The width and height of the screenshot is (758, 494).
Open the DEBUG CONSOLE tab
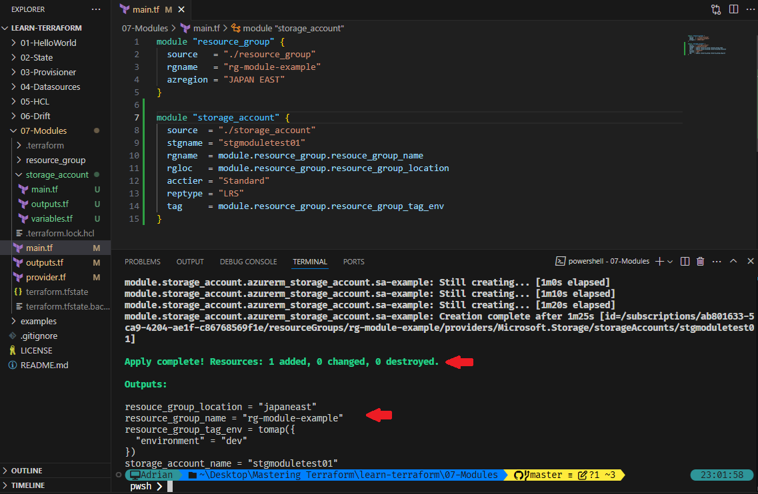pos(249,262)
